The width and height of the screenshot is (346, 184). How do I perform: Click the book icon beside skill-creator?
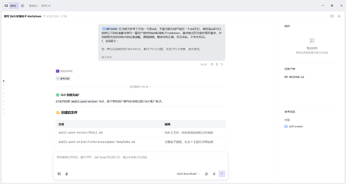pos(286,126)
